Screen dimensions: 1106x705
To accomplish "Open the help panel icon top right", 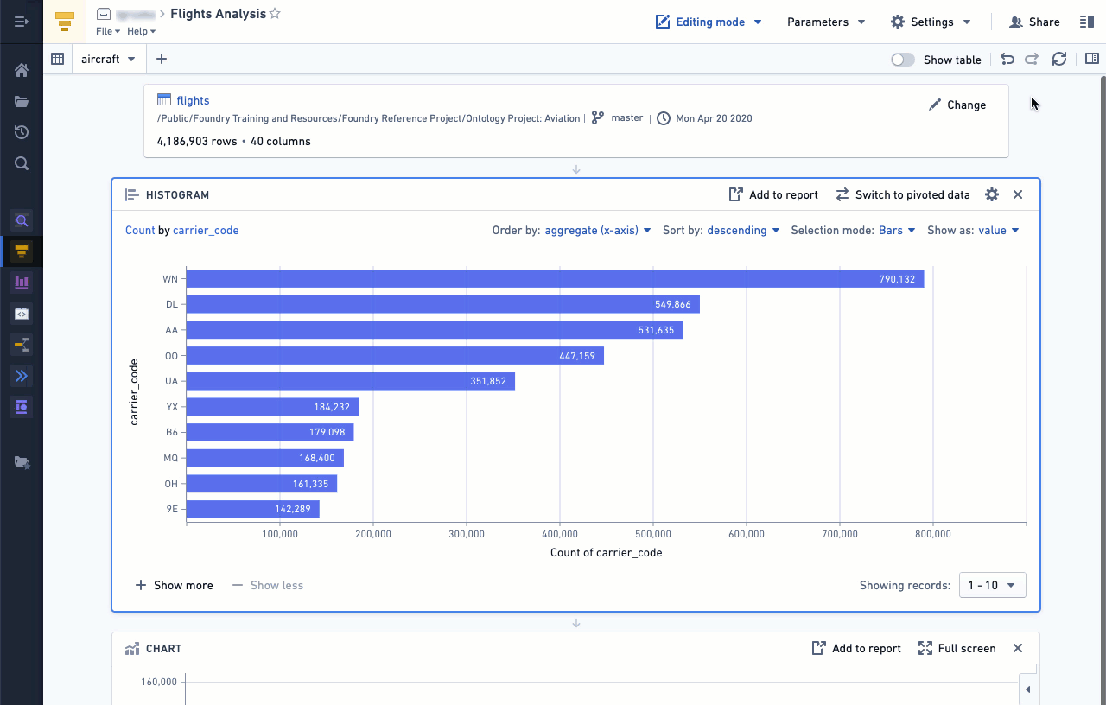I will [x=1087, y=22].
